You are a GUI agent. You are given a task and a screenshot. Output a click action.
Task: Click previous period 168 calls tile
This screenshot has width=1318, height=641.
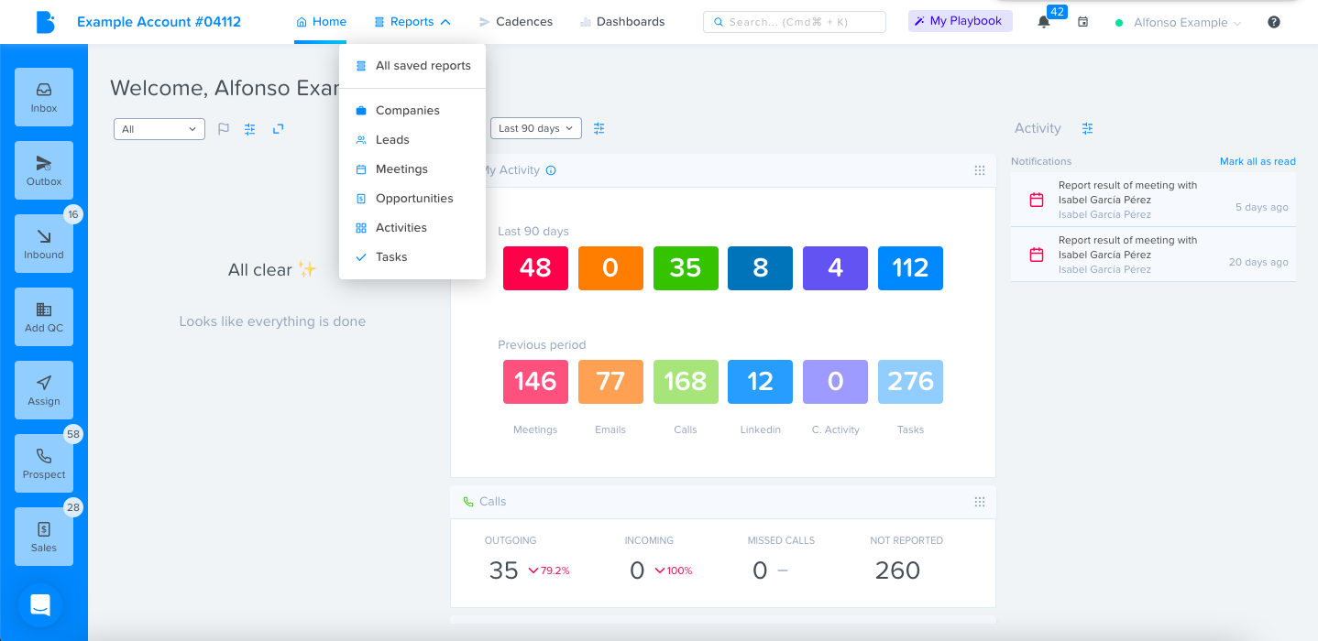(686, 382)
